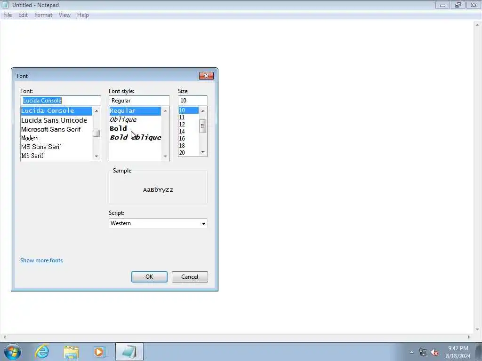Click the up arrow of Font style list
The image size is (482, 361).
[165, 111]
